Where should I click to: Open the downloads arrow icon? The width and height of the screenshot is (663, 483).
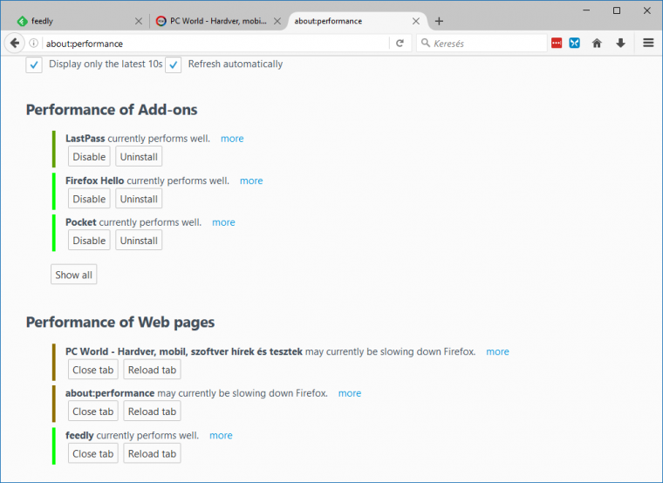pos(620,43)
